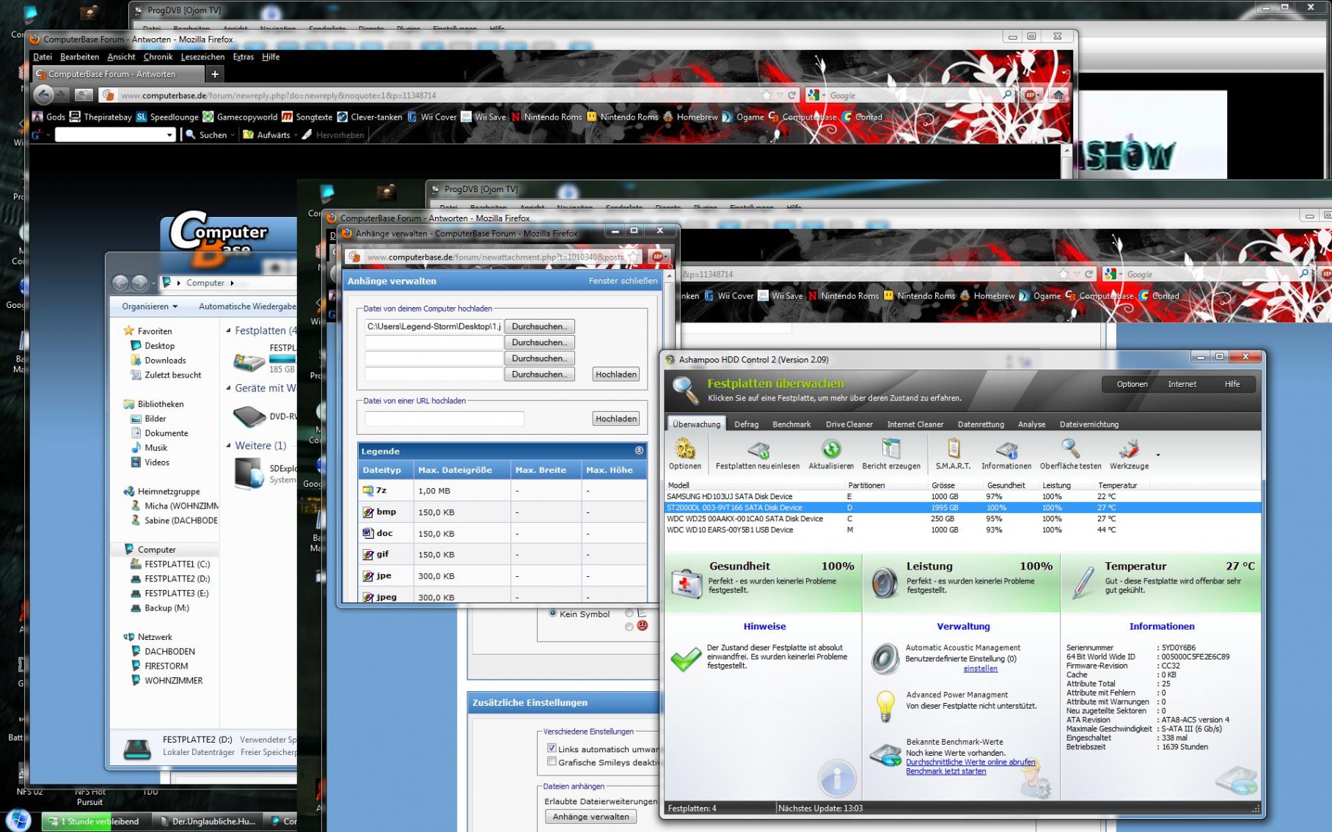Click the Gods bookmark in Firefox
This screenshot has height=832, width=1332.
[x=49, y=117]
